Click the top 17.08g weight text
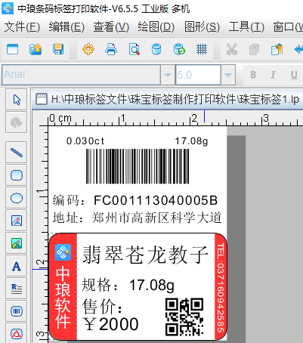The image size is (303, 343). (191, 141)
